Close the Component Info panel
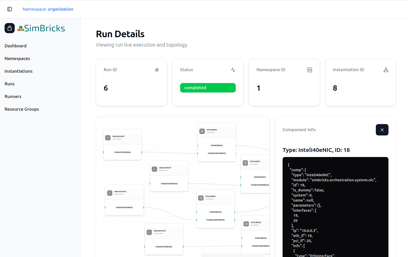Image resolution: width=408 pixels, height=257 pixels. click(x=382, y=130)
